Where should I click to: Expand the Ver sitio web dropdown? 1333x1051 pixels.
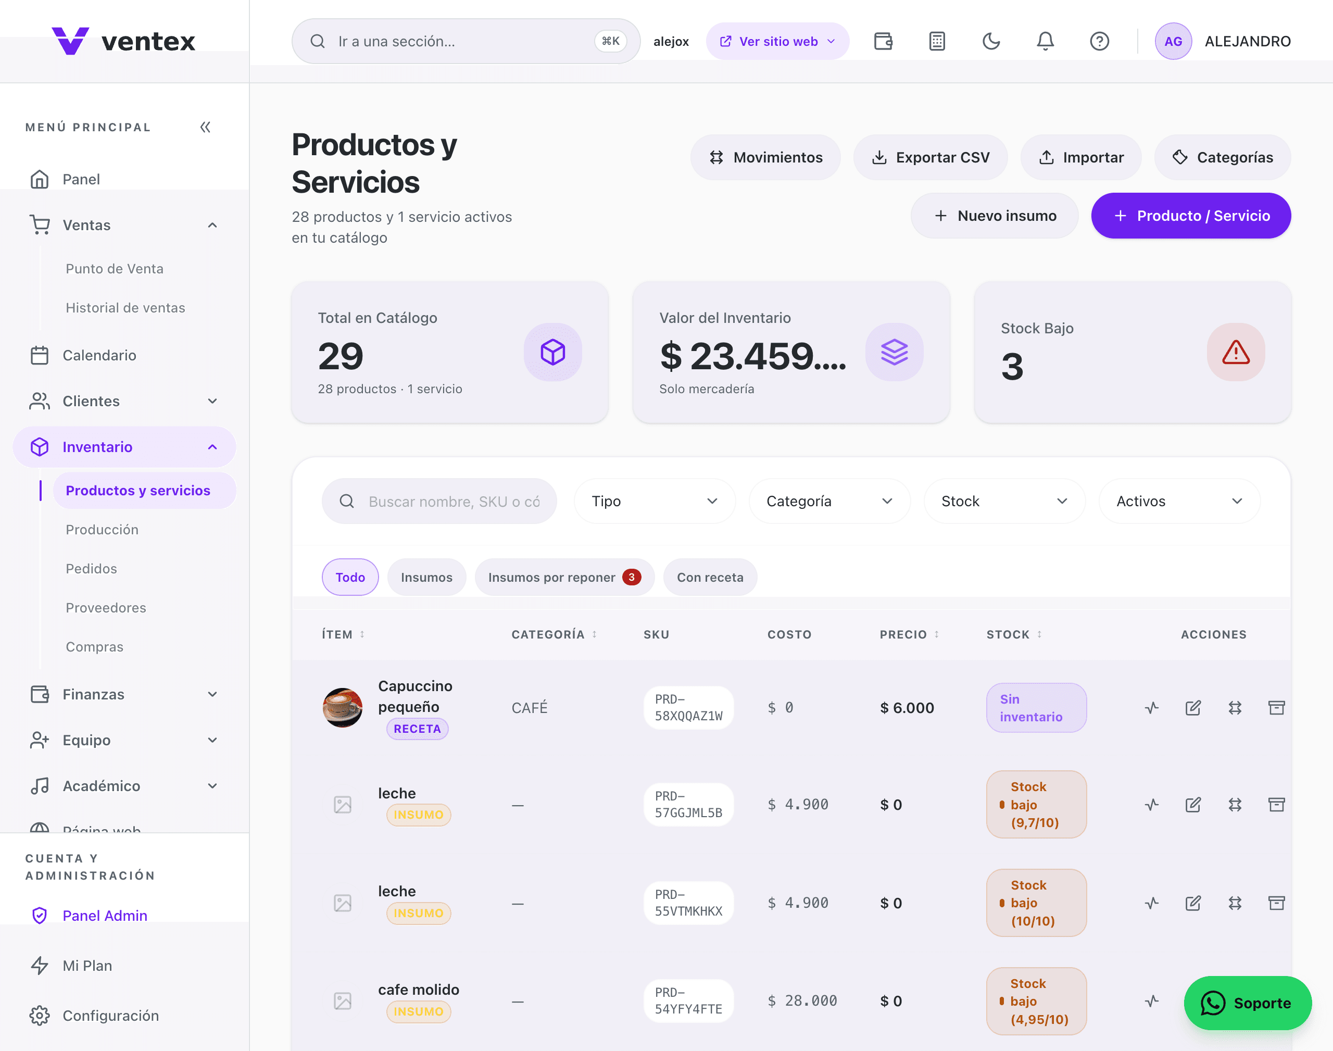coord(777,41)
